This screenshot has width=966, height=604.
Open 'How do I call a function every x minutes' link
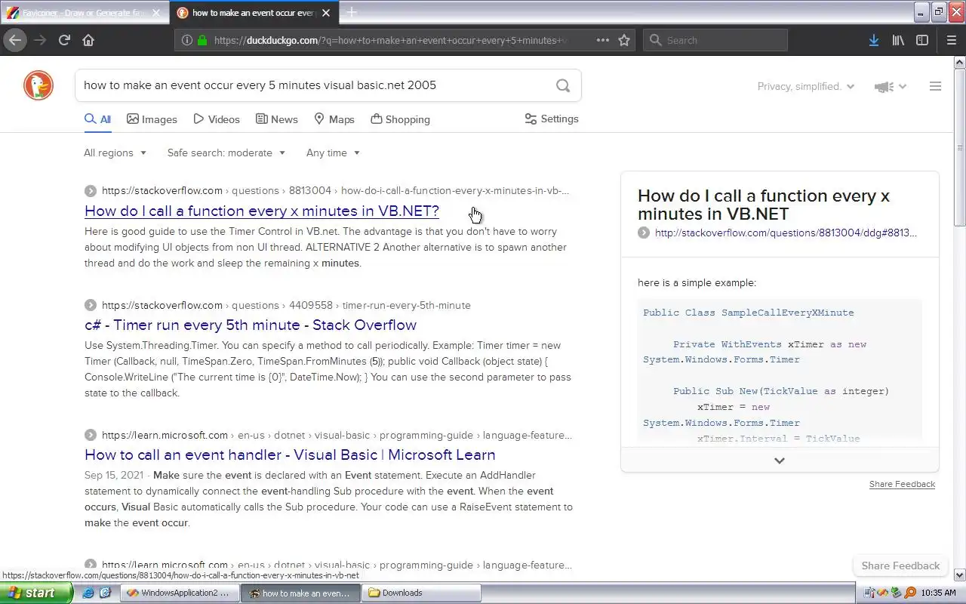262,211
